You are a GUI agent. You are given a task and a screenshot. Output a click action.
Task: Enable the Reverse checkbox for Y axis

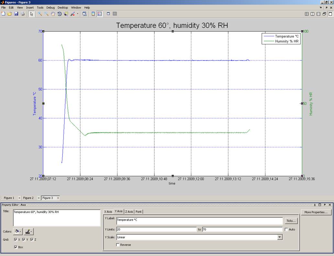tap(118, 245)
